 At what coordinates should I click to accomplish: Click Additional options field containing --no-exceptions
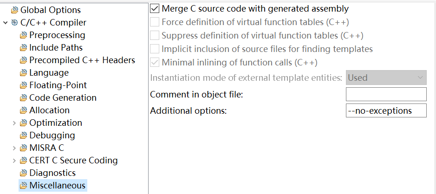pos(386,111)
